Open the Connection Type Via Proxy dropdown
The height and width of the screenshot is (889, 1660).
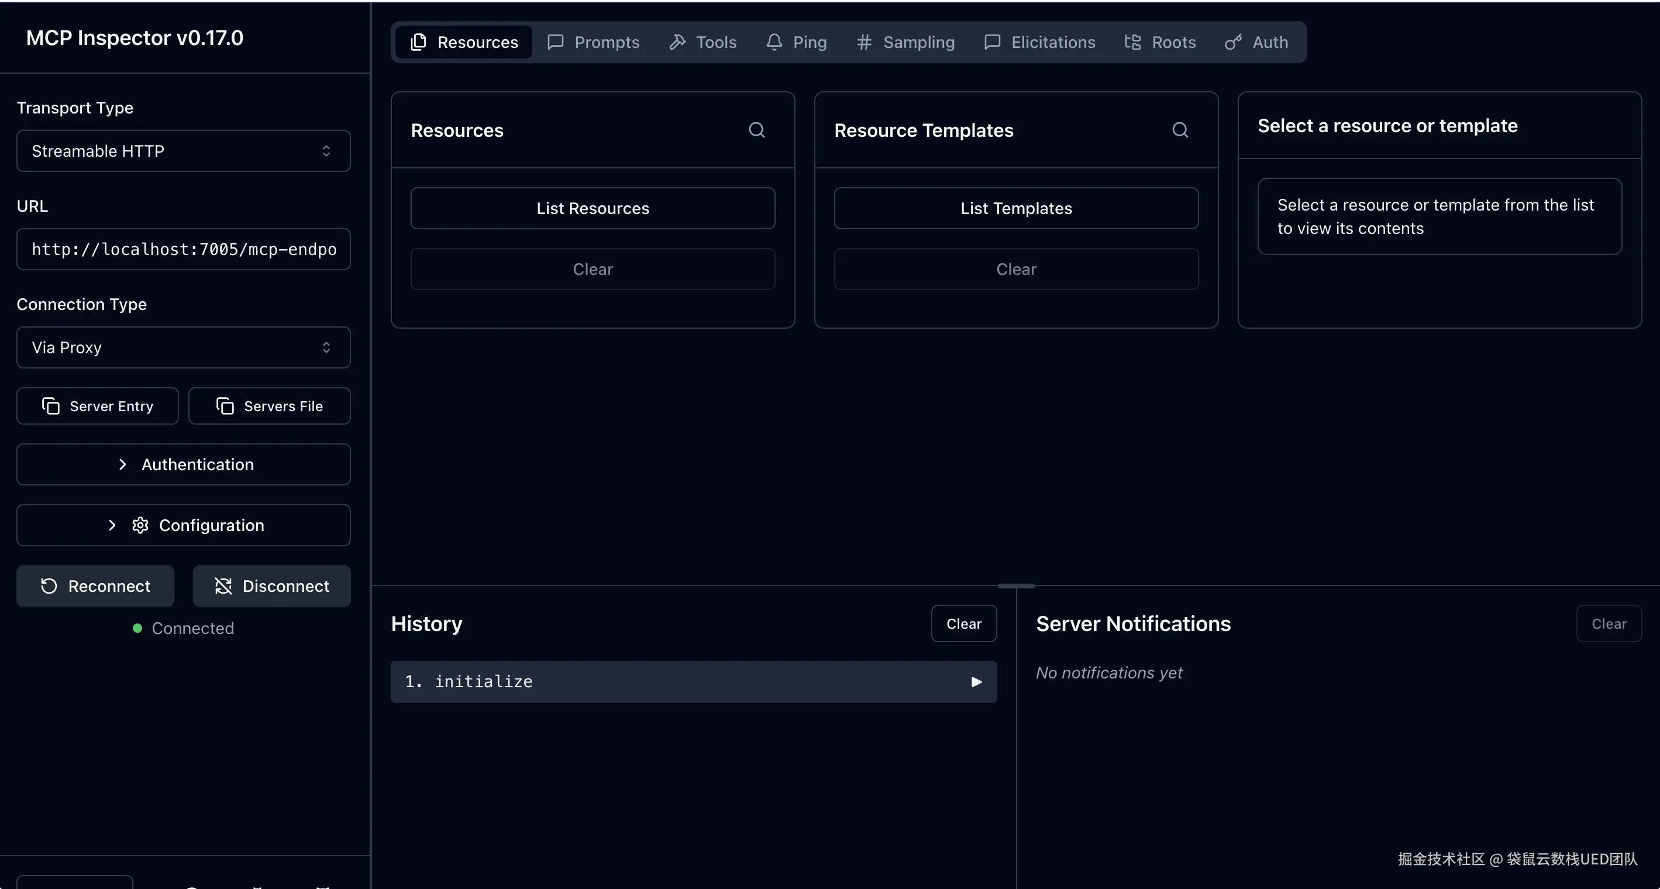[183, 348]
